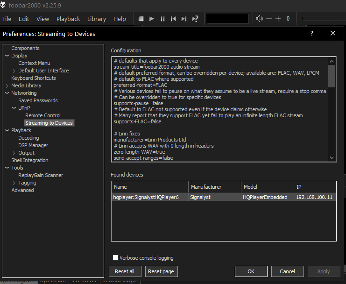Expand the Media Library node
Screen dimensions: 346x284
7,86
